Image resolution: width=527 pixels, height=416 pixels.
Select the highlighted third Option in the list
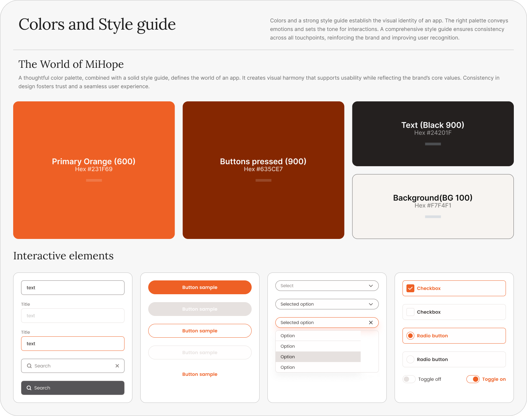pyautogui.click(x=318, y=357)
